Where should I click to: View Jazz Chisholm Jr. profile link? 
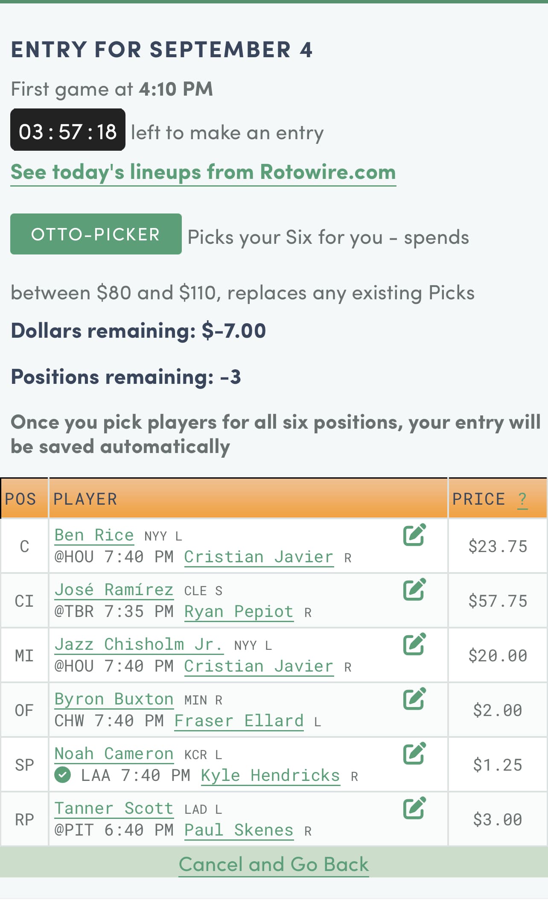point(138,644)
